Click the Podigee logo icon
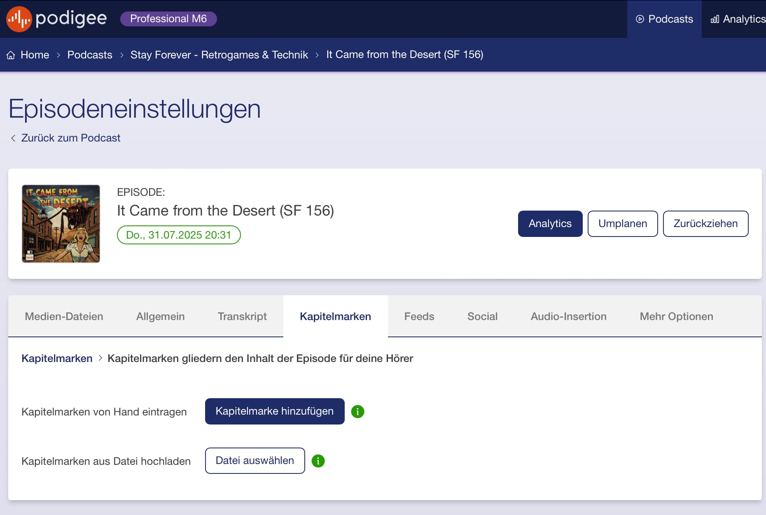Image resolution: width=766 pixels, height=515 pixels. [x=19, y=19]
